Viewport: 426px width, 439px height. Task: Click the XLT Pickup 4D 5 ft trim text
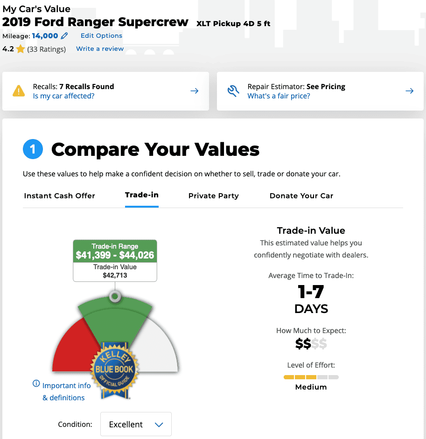233,23
